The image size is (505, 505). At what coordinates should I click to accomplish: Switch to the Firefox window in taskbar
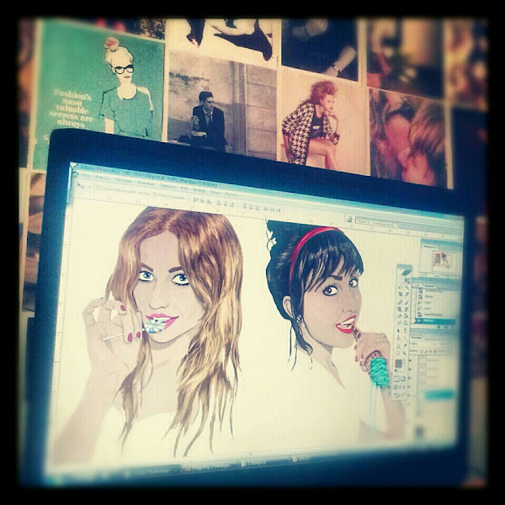pyautogui.click(x=210, y=466)
